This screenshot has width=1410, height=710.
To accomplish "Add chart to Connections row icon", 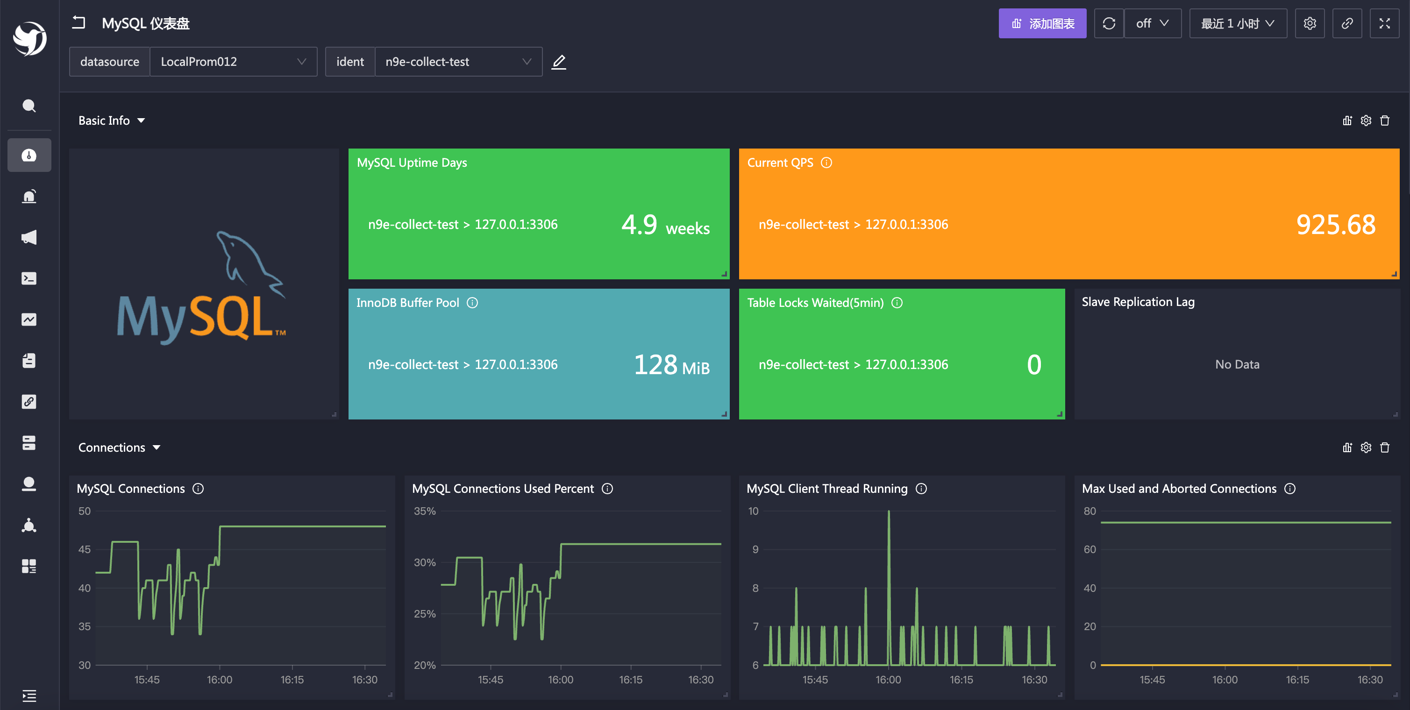I will click(1347, 448).
